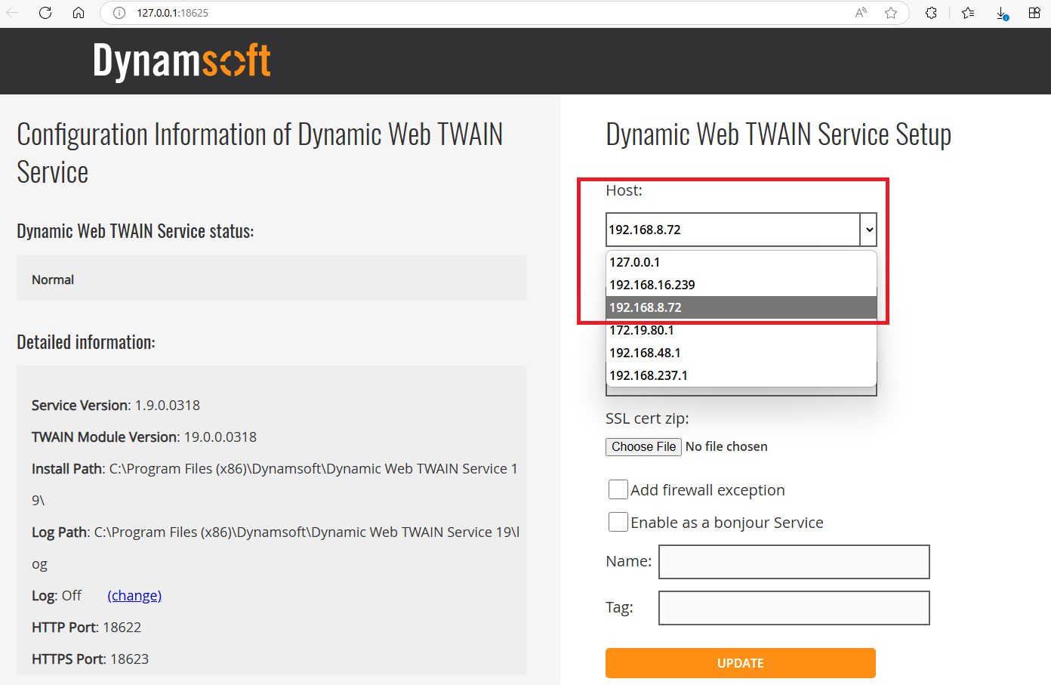Viewport: 1051px width, 685px height.
Task: Open the browser downloads icon
Action: (x=1002, y=13)
